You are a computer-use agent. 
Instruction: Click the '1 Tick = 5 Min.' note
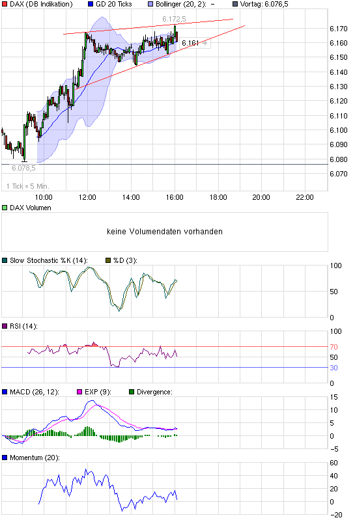pos(28,186)
